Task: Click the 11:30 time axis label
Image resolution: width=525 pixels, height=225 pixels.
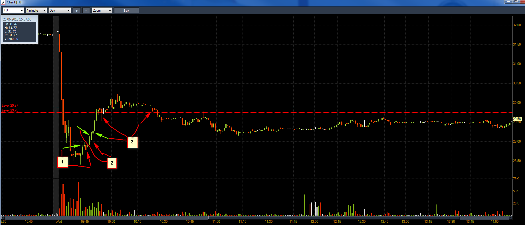Action: [x=269, y=222]
